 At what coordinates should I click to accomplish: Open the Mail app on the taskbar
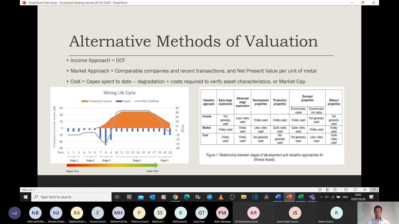pyautogui.click(x=141, y=197)
